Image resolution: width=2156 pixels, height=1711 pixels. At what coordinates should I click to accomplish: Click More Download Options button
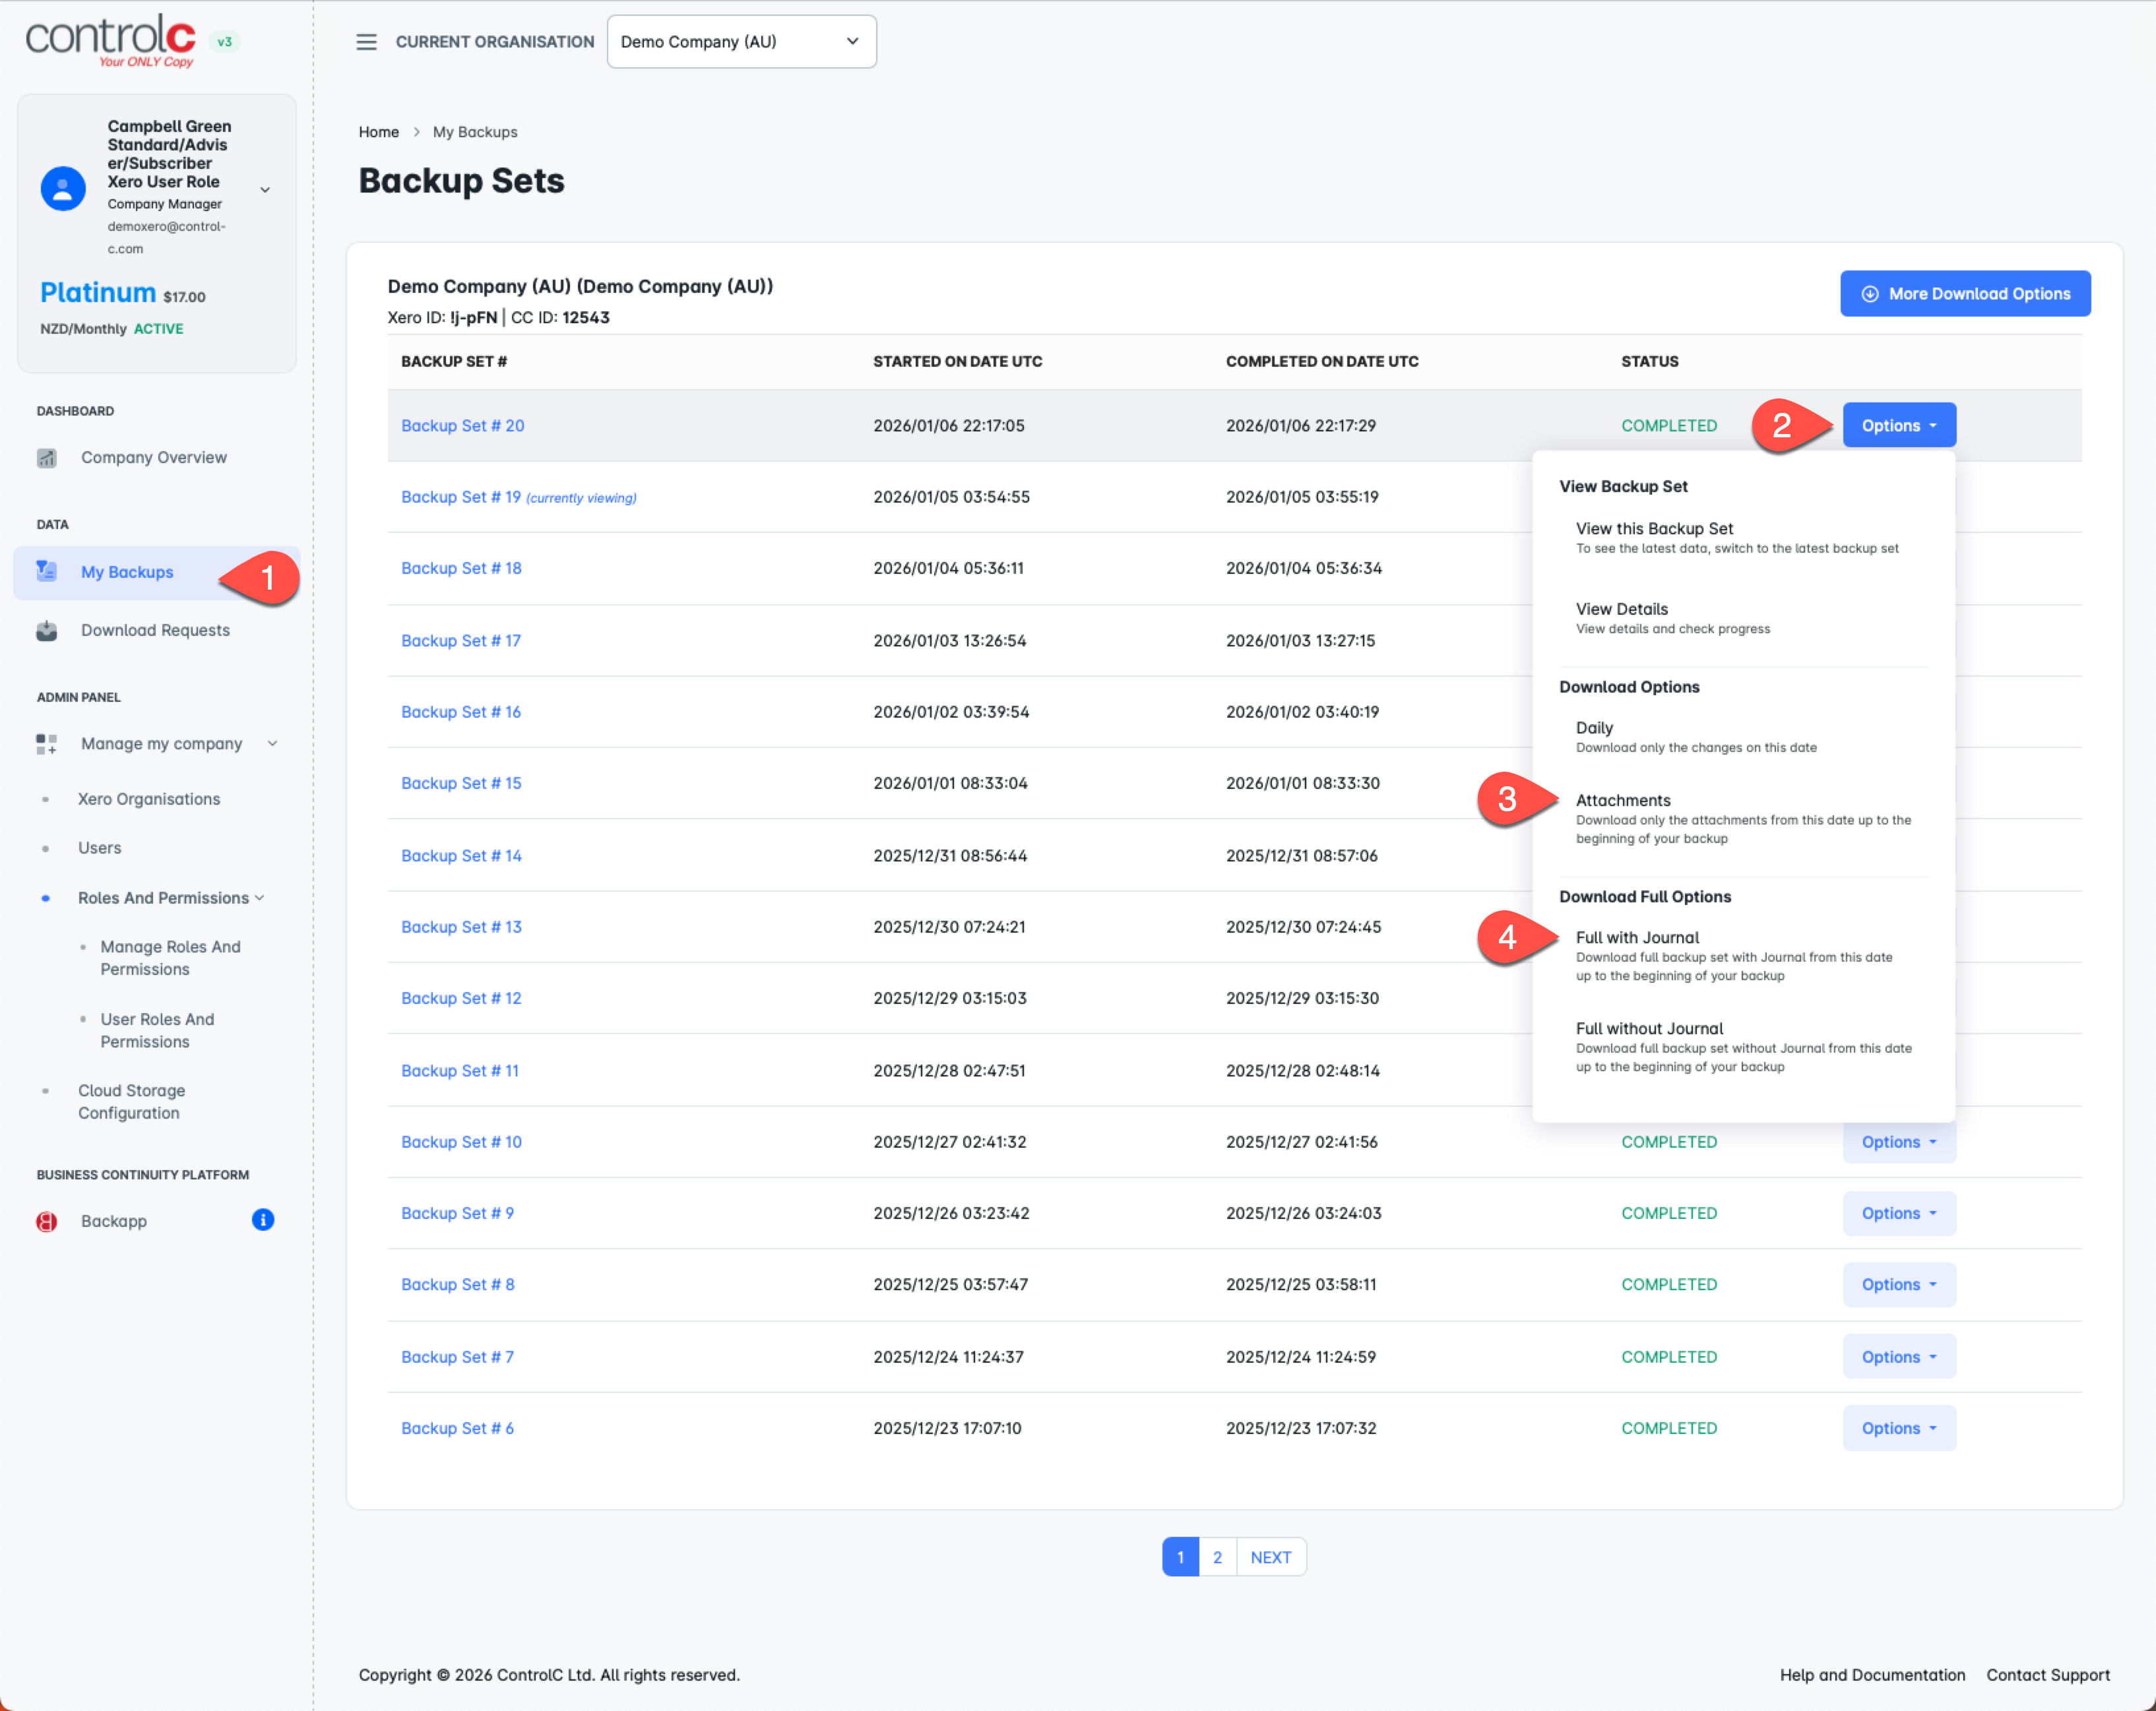pos(1964,294)
